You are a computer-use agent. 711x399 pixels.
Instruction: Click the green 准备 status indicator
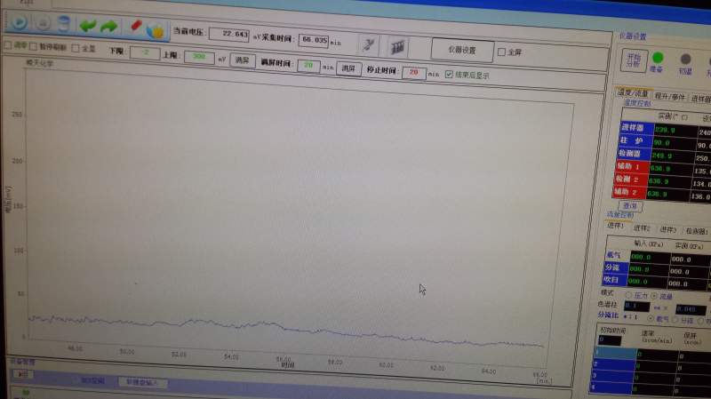(658, 58)
